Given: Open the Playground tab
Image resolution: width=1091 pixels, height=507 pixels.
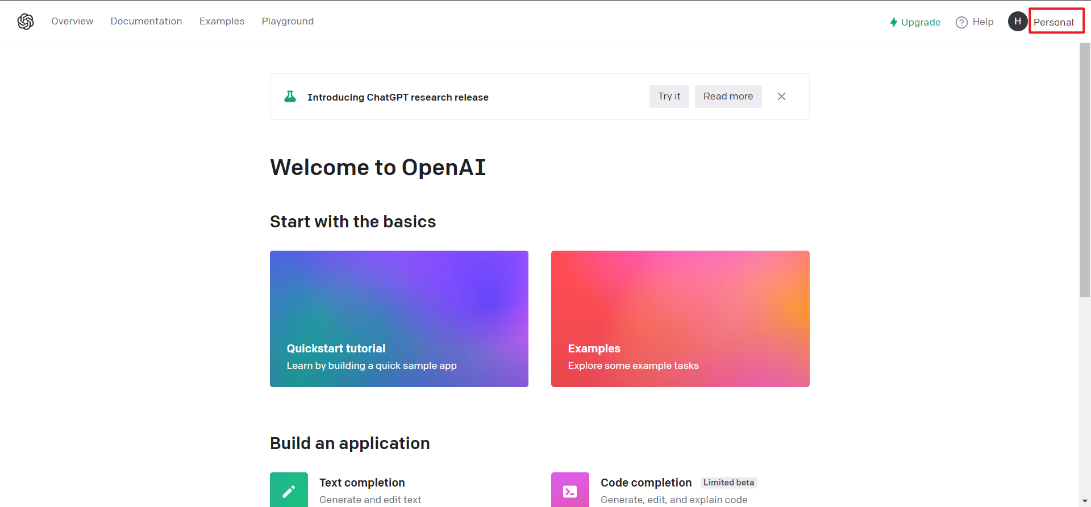Looking at the screenshot, I should (288, 22).
